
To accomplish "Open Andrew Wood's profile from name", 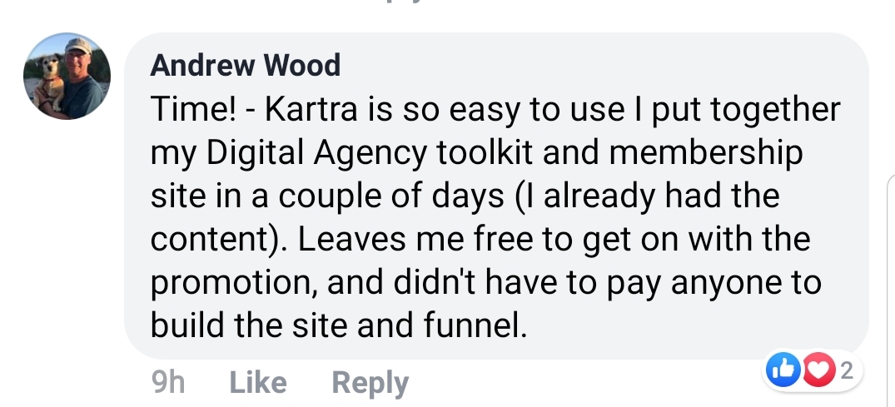I will [x=246, y=65].
